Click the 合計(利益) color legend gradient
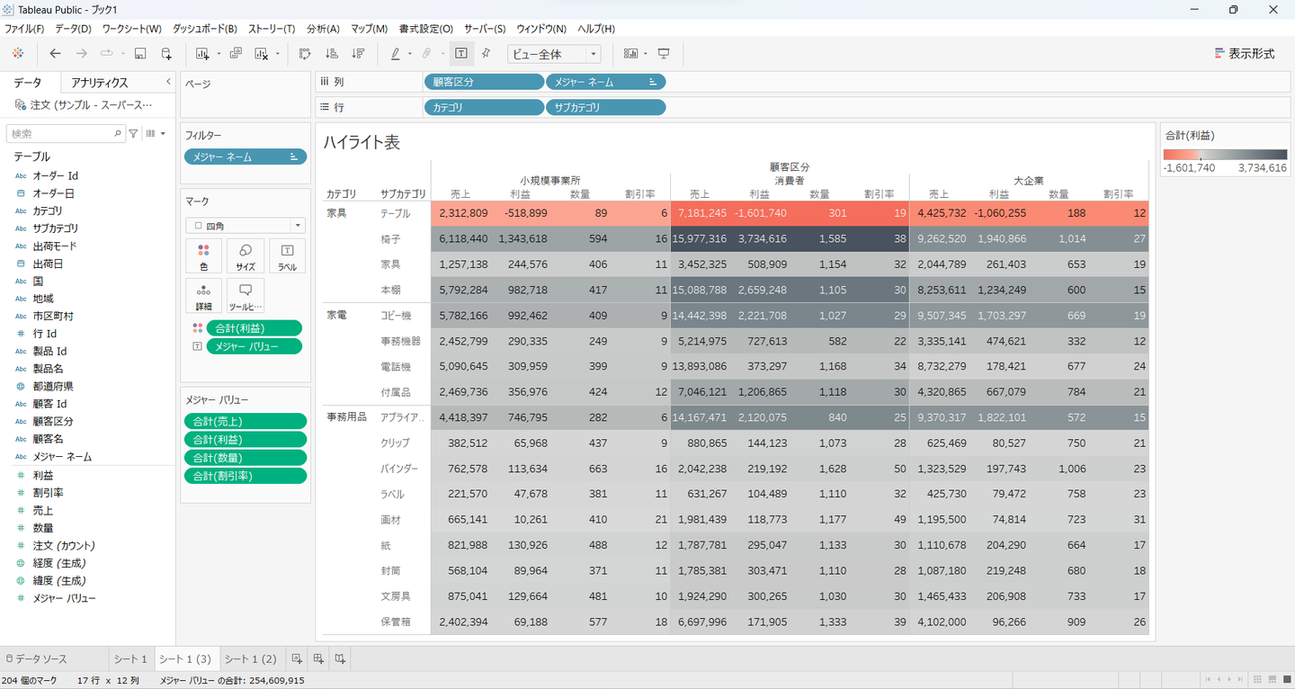This screenshot has height=689, width=1295. click(x=1225, y=155)
